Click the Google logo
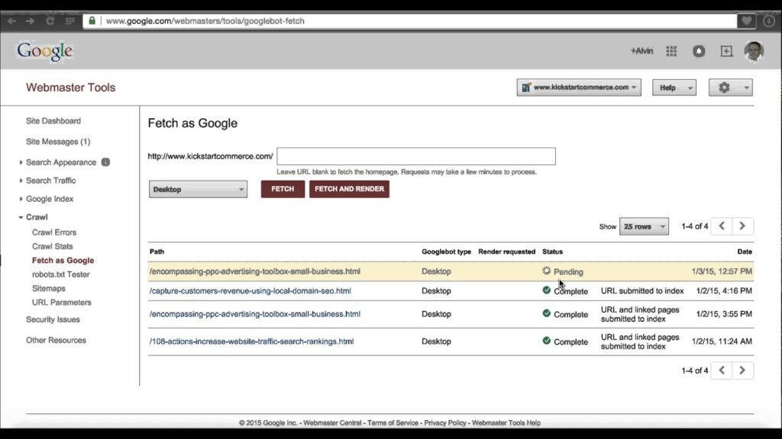This screenshot has height=439, width=782. point(45,51)
